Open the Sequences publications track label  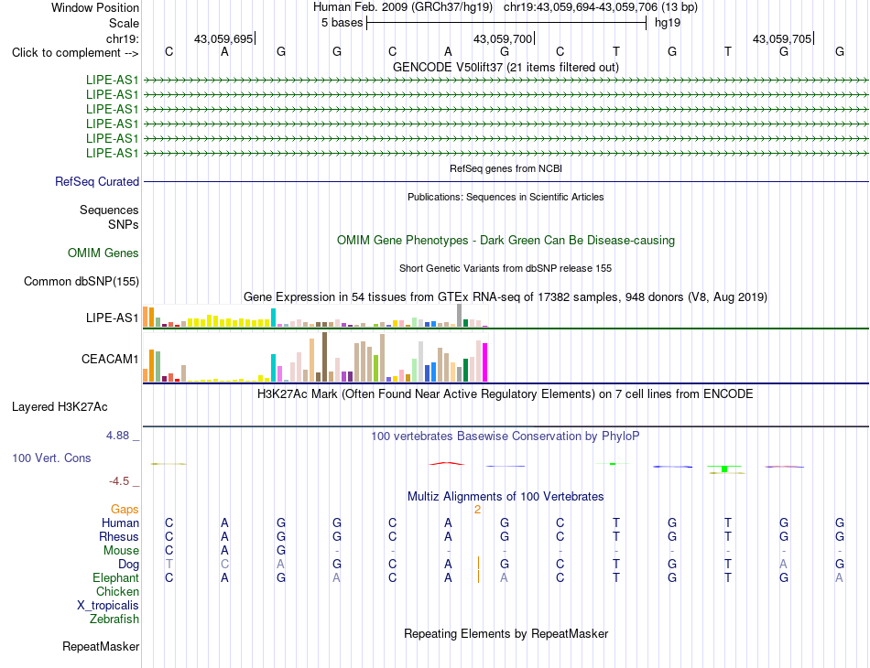(109, 210)
